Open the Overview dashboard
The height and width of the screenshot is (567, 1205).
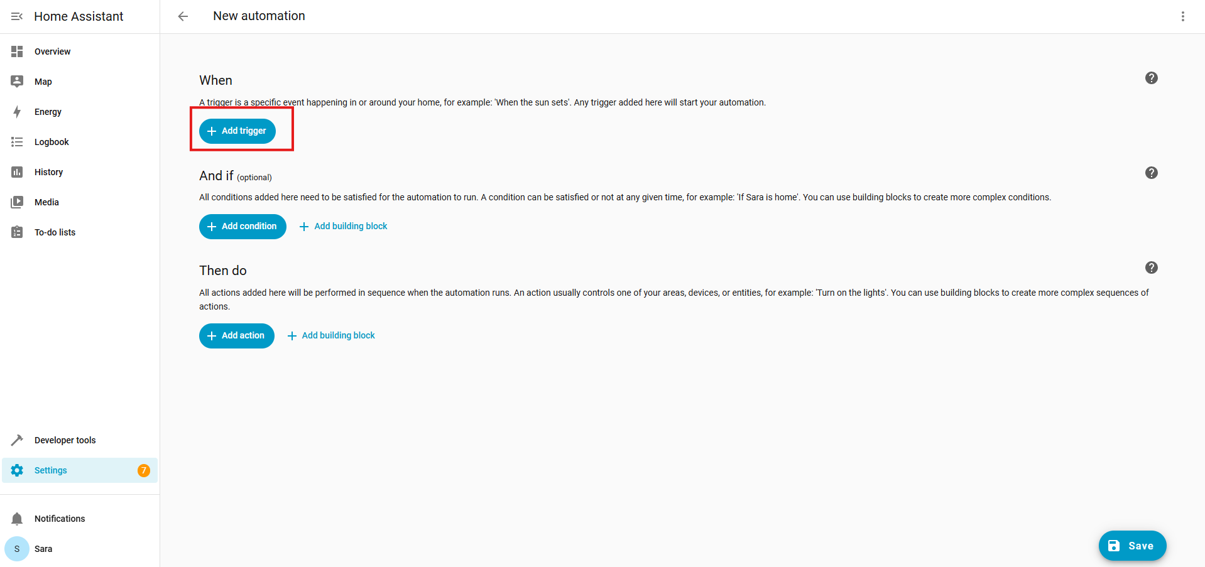tap(52, 51)
